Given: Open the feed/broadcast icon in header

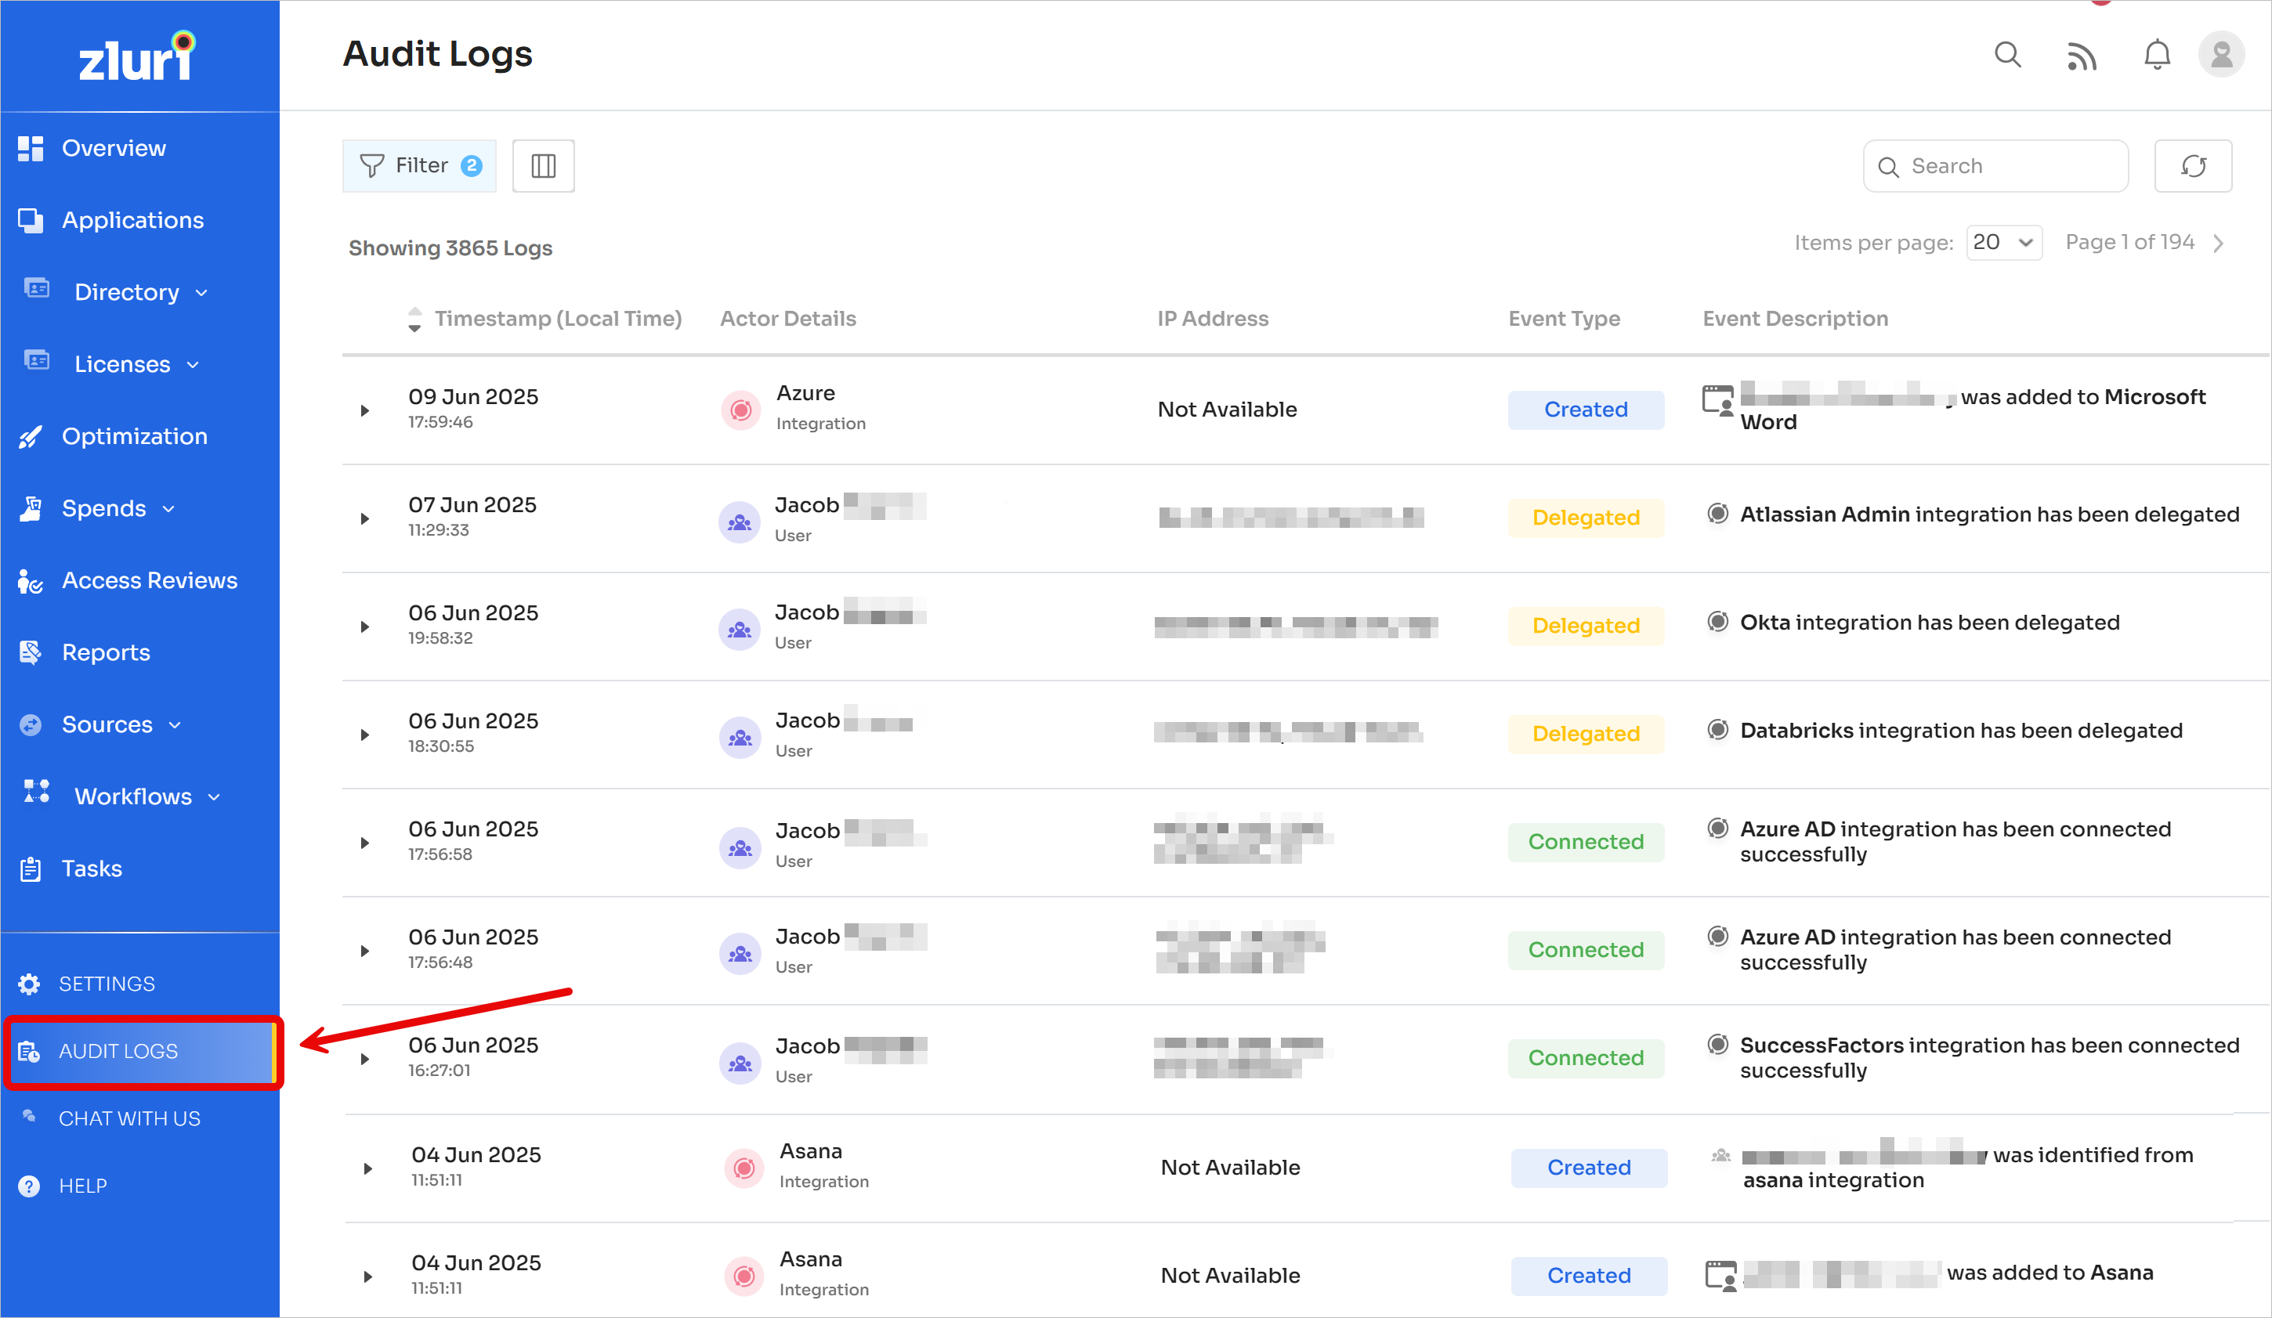Looking at the screenshot, I should coord(2081,56).
